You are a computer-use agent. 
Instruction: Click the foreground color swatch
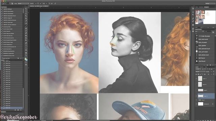tap(26, 59)
